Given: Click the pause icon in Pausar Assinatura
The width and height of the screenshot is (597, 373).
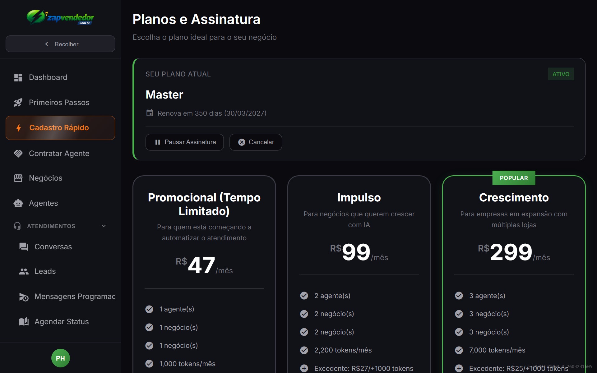Looking at the screenshot, I should click(x=158, y=142).
